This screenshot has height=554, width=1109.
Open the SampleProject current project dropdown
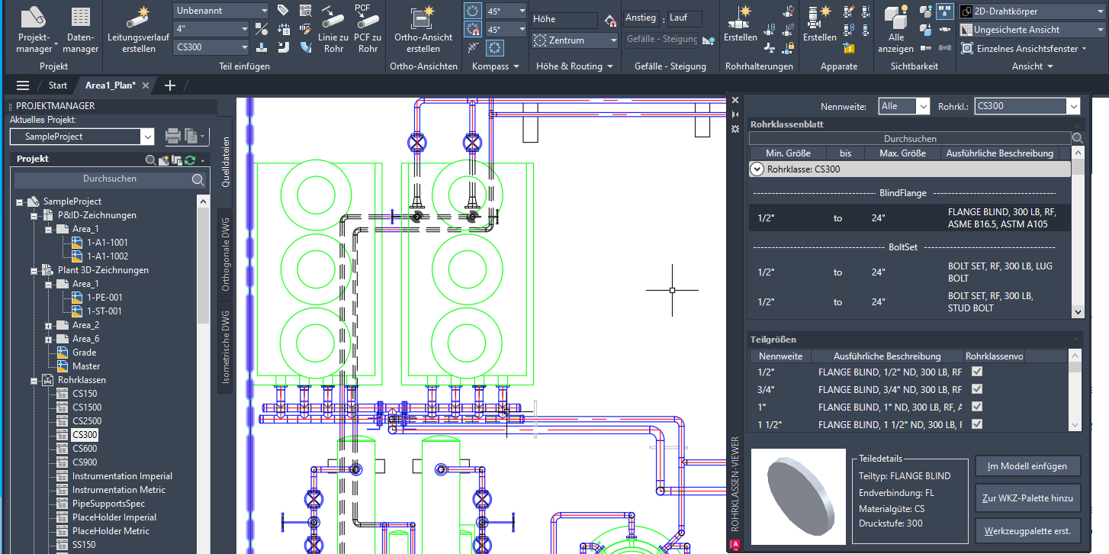tap(82, 137)
